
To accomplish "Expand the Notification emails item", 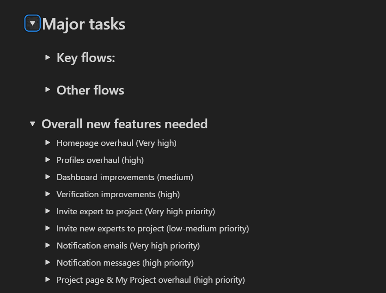I will (48, 245).
